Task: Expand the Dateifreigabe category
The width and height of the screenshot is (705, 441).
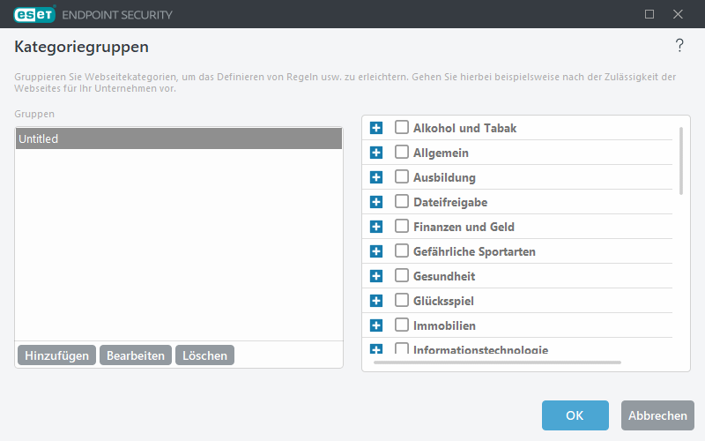Action: (376, 202)
